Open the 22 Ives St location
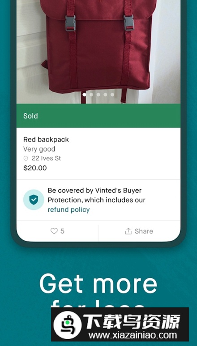 click(47, 158)
